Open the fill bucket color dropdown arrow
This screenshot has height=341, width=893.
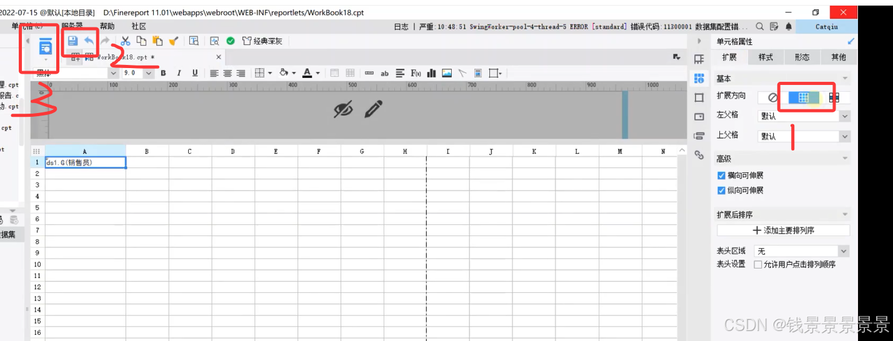pos(294,73)
